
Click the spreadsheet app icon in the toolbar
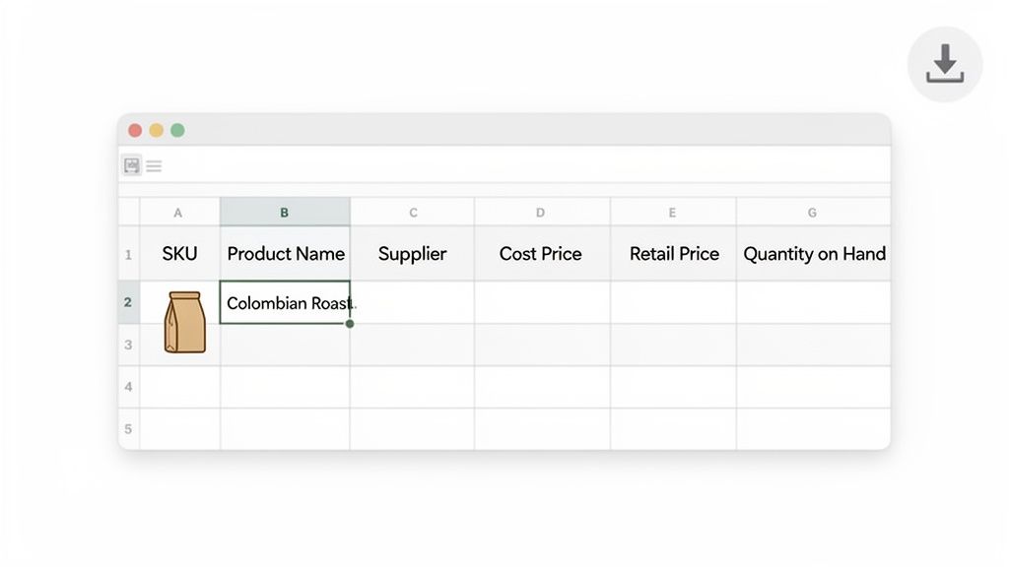(x=131, y=164)
